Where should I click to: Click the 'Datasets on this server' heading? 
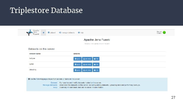tap(41, 49)
